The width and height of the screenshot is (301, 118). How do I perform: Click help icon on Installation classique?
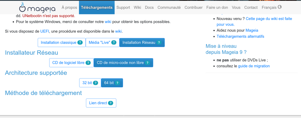(80, 42)
